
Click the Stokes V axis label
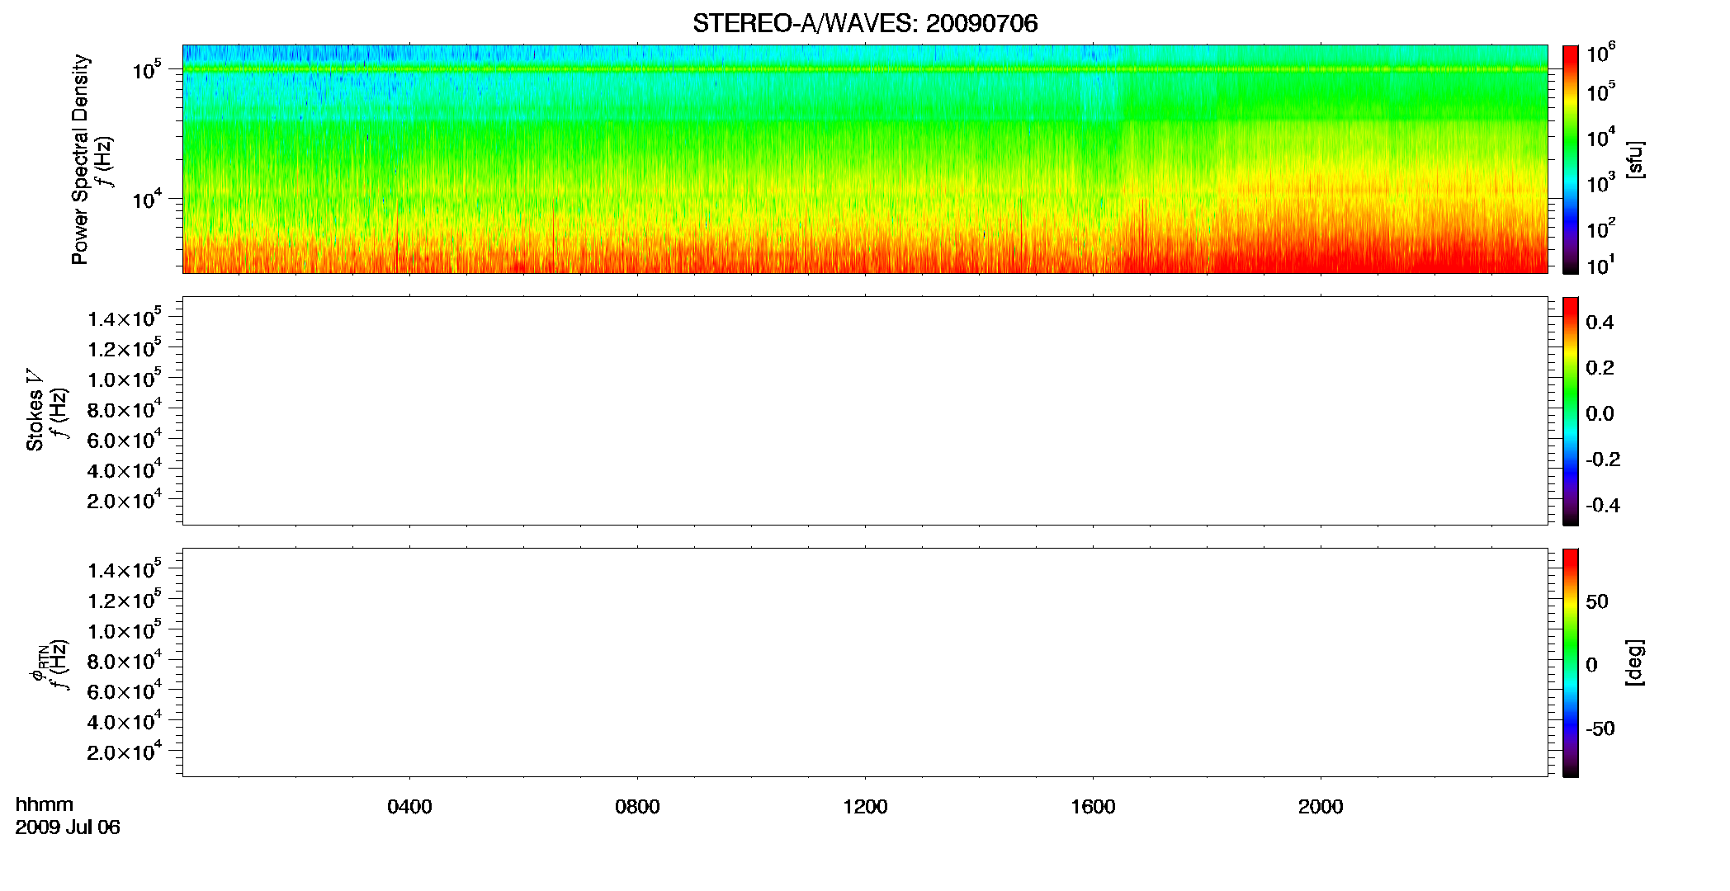(35, 411)
